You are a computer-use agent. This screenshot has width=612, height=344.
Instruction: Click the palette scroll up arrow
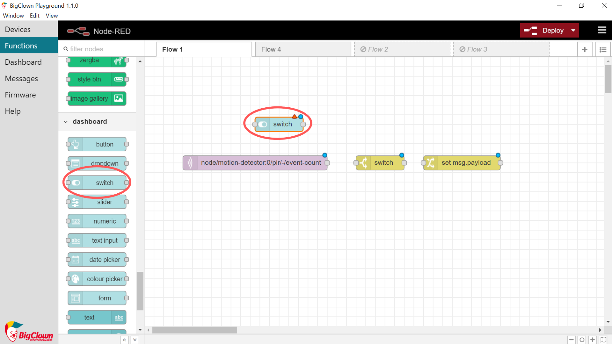tap(140, 61)
